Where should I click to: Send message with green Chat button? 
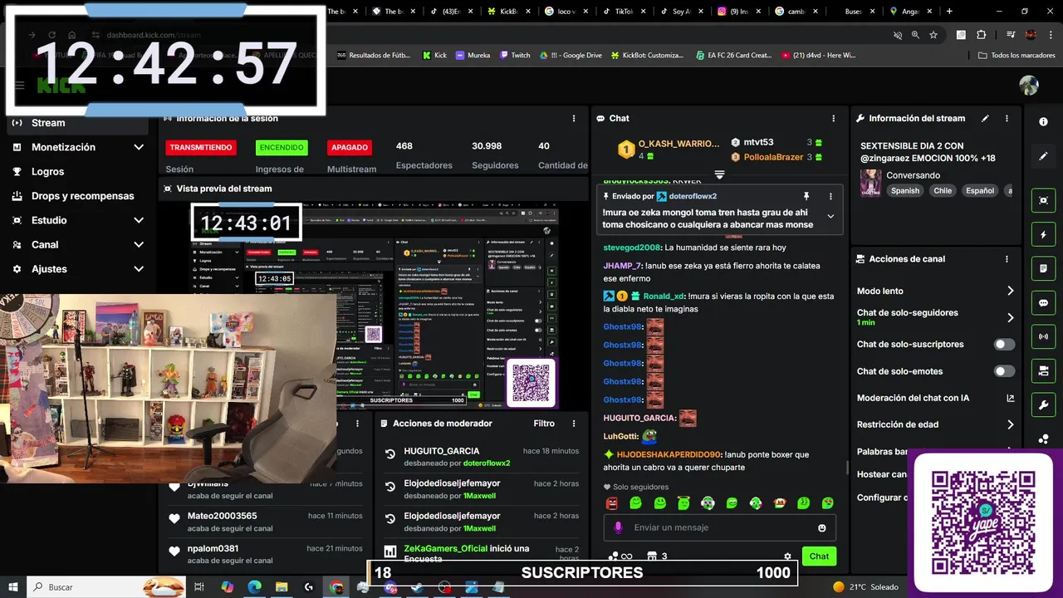pos(819,556)
